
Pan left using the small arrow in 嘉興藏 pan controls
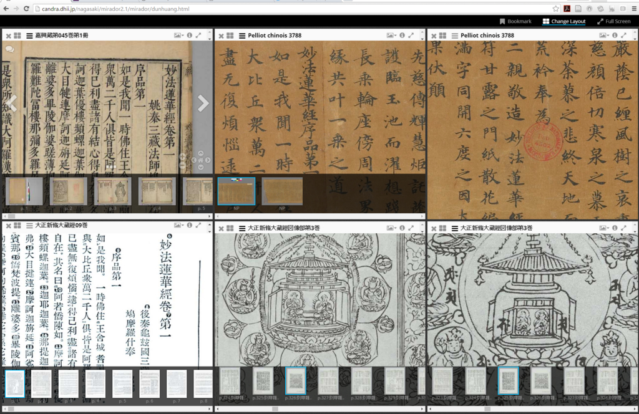click(194, 160)
